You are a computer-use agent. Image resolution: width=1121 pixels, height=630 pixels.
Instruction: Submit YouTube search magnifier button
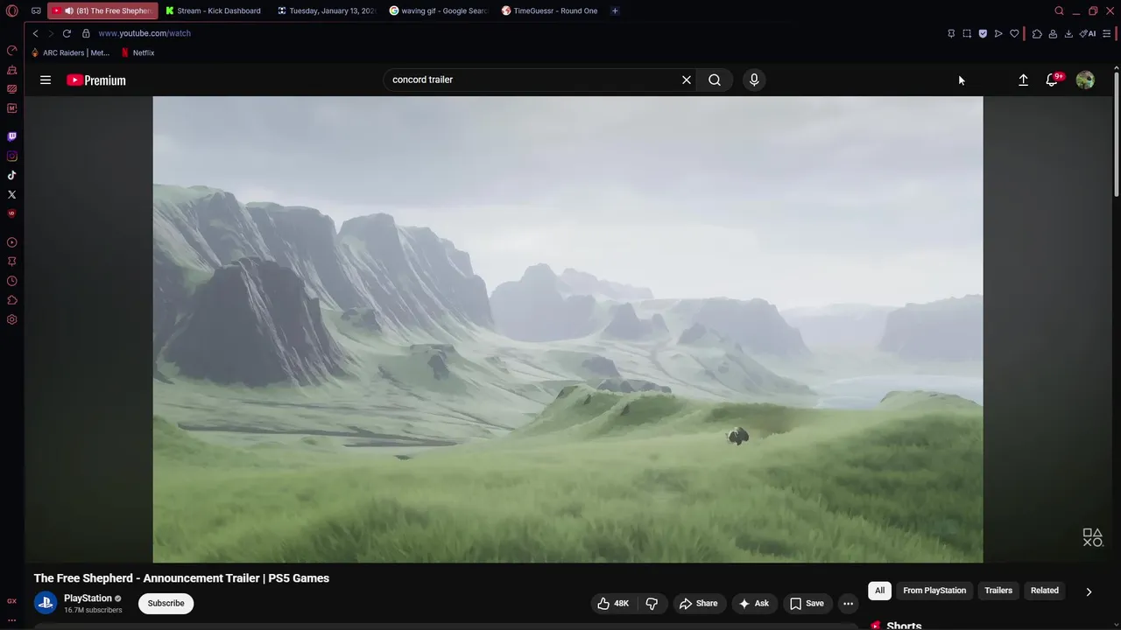click(715, 80)
